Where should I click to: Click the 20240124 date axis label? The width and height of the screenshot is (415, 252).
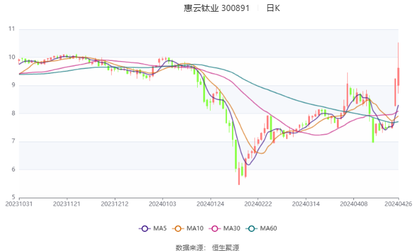[211, 204]
